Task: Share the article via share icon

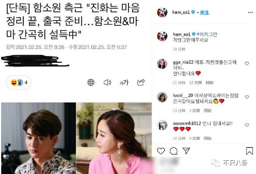Action: coord(141,83)
